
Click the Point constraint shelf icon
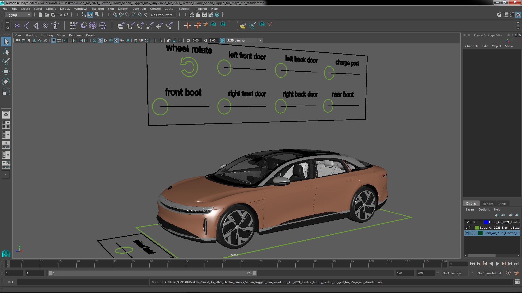[x=130, y=26]
